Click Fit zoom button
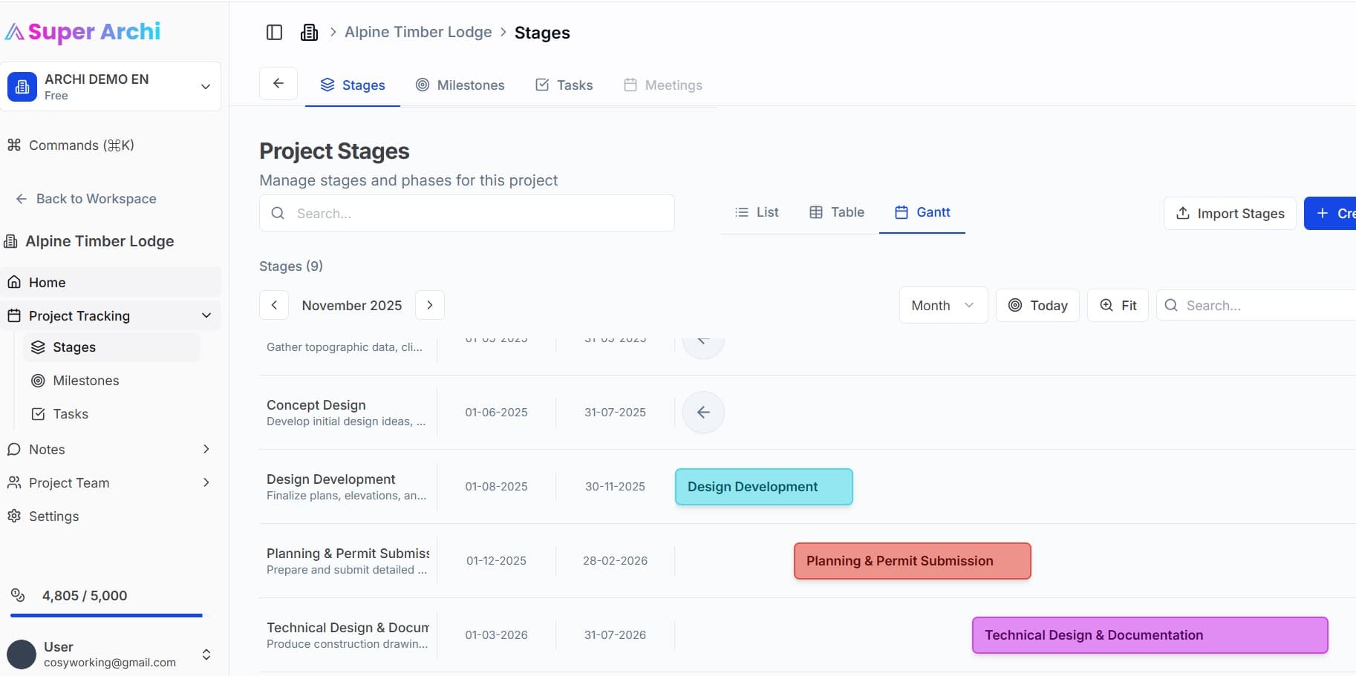The image size is (1356, 676). click(x=1118, y=305)
